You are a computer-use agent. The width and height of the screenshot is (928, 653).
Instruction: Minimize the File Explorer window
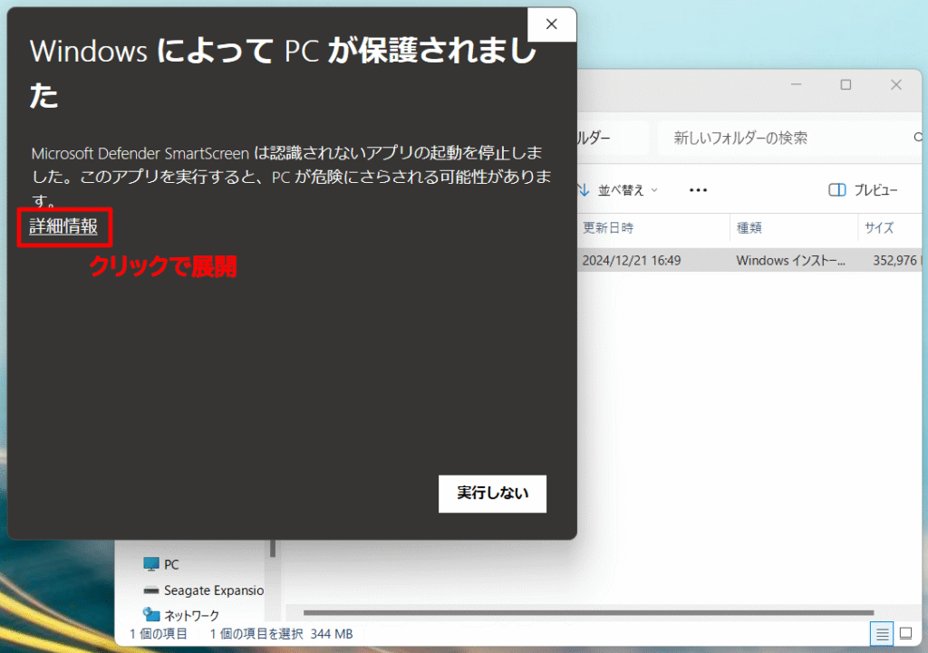pos(796,84)
